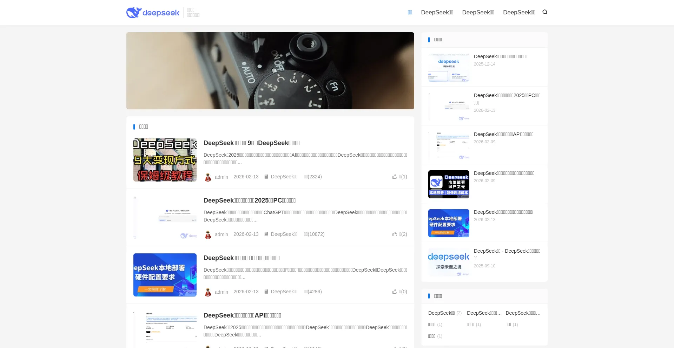Click the admin author link on the 10872-view article
The image size is (674, 348).
(x=222, y=234)
